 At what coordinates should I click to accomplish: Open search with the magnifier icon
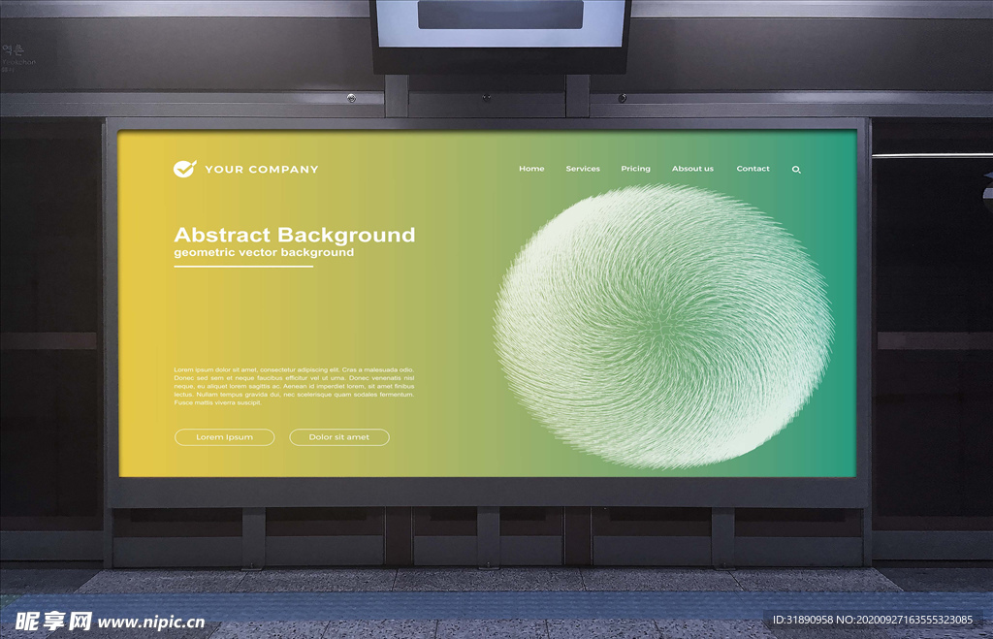(796, 170)
